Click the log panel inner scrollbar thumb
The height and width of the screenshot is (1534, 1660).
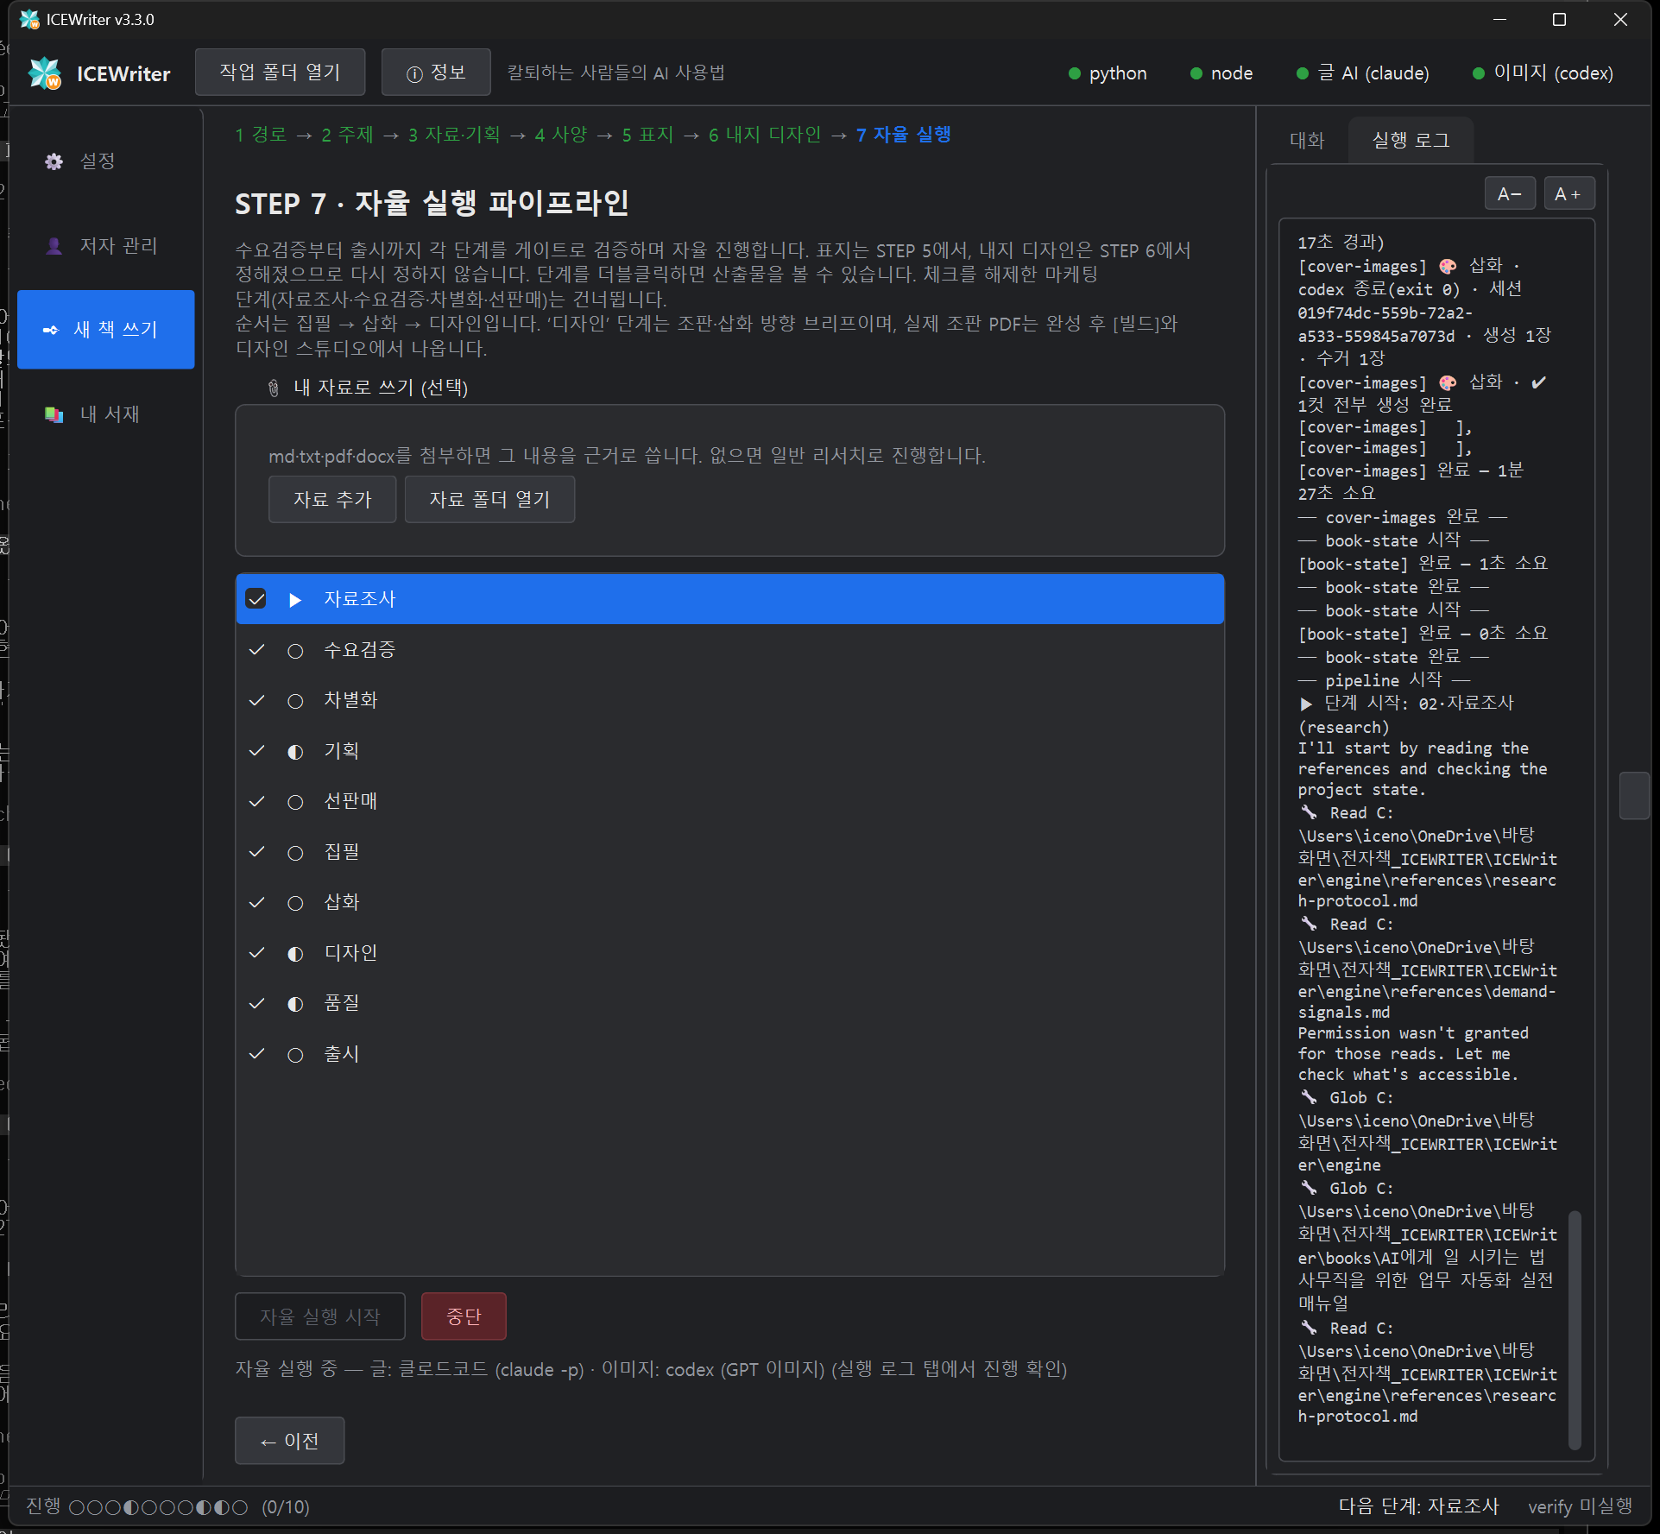1575,1330
